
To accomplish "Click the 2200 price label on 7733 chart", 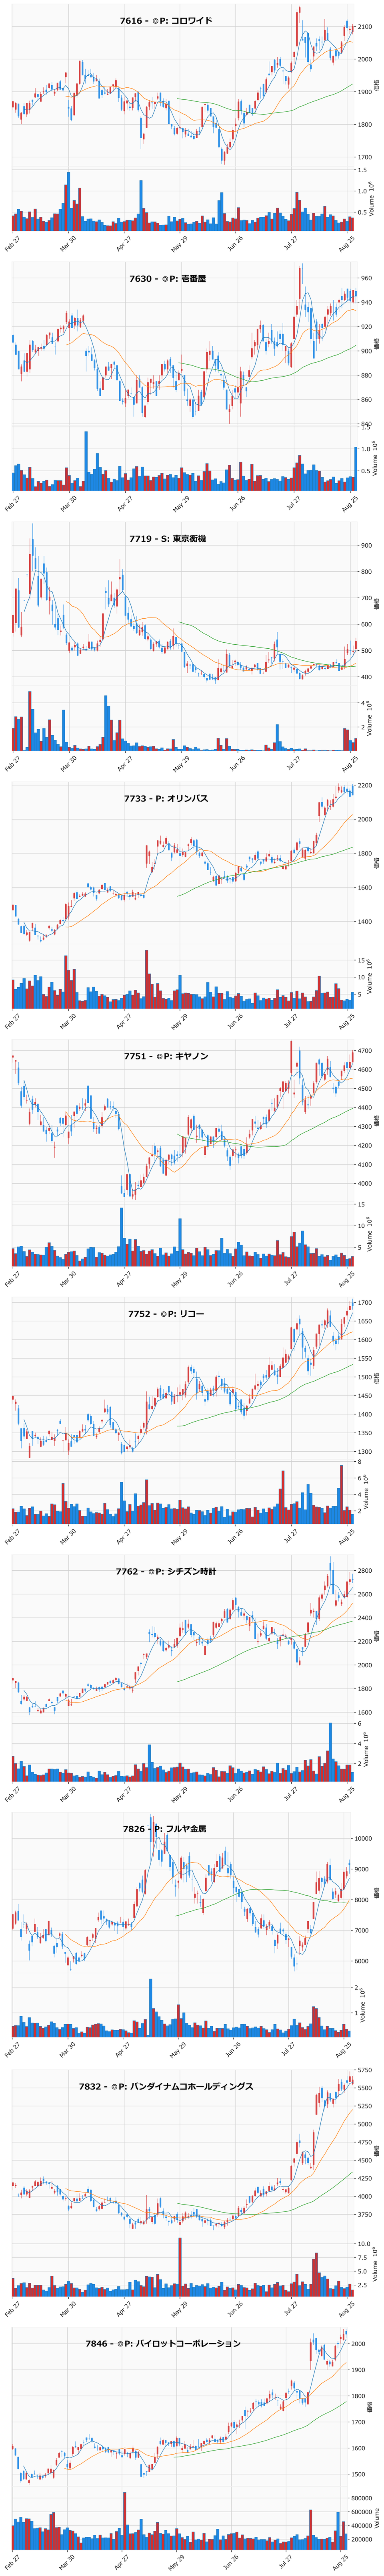I will point(366,786).
